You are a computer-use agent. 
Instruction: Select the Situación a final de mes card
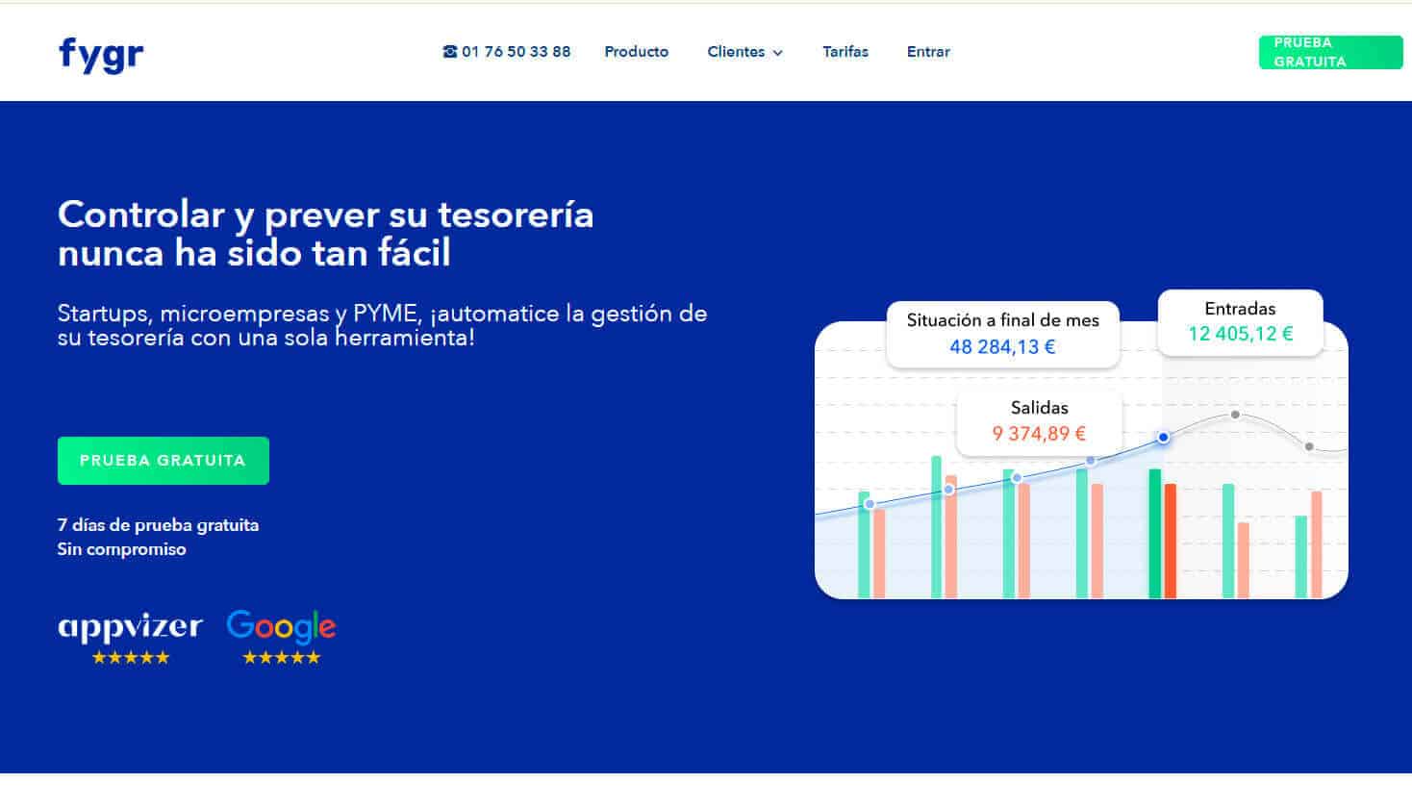coord(1003,334)
